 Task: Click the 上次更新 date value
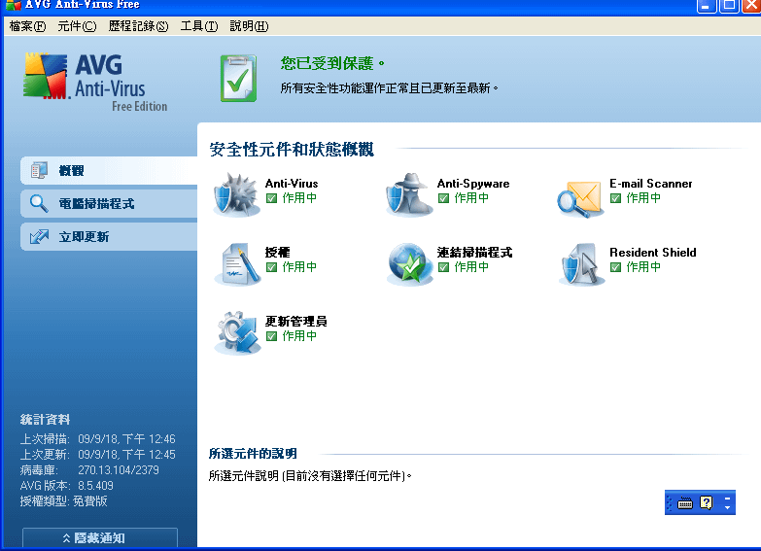[x=126, y=455]
